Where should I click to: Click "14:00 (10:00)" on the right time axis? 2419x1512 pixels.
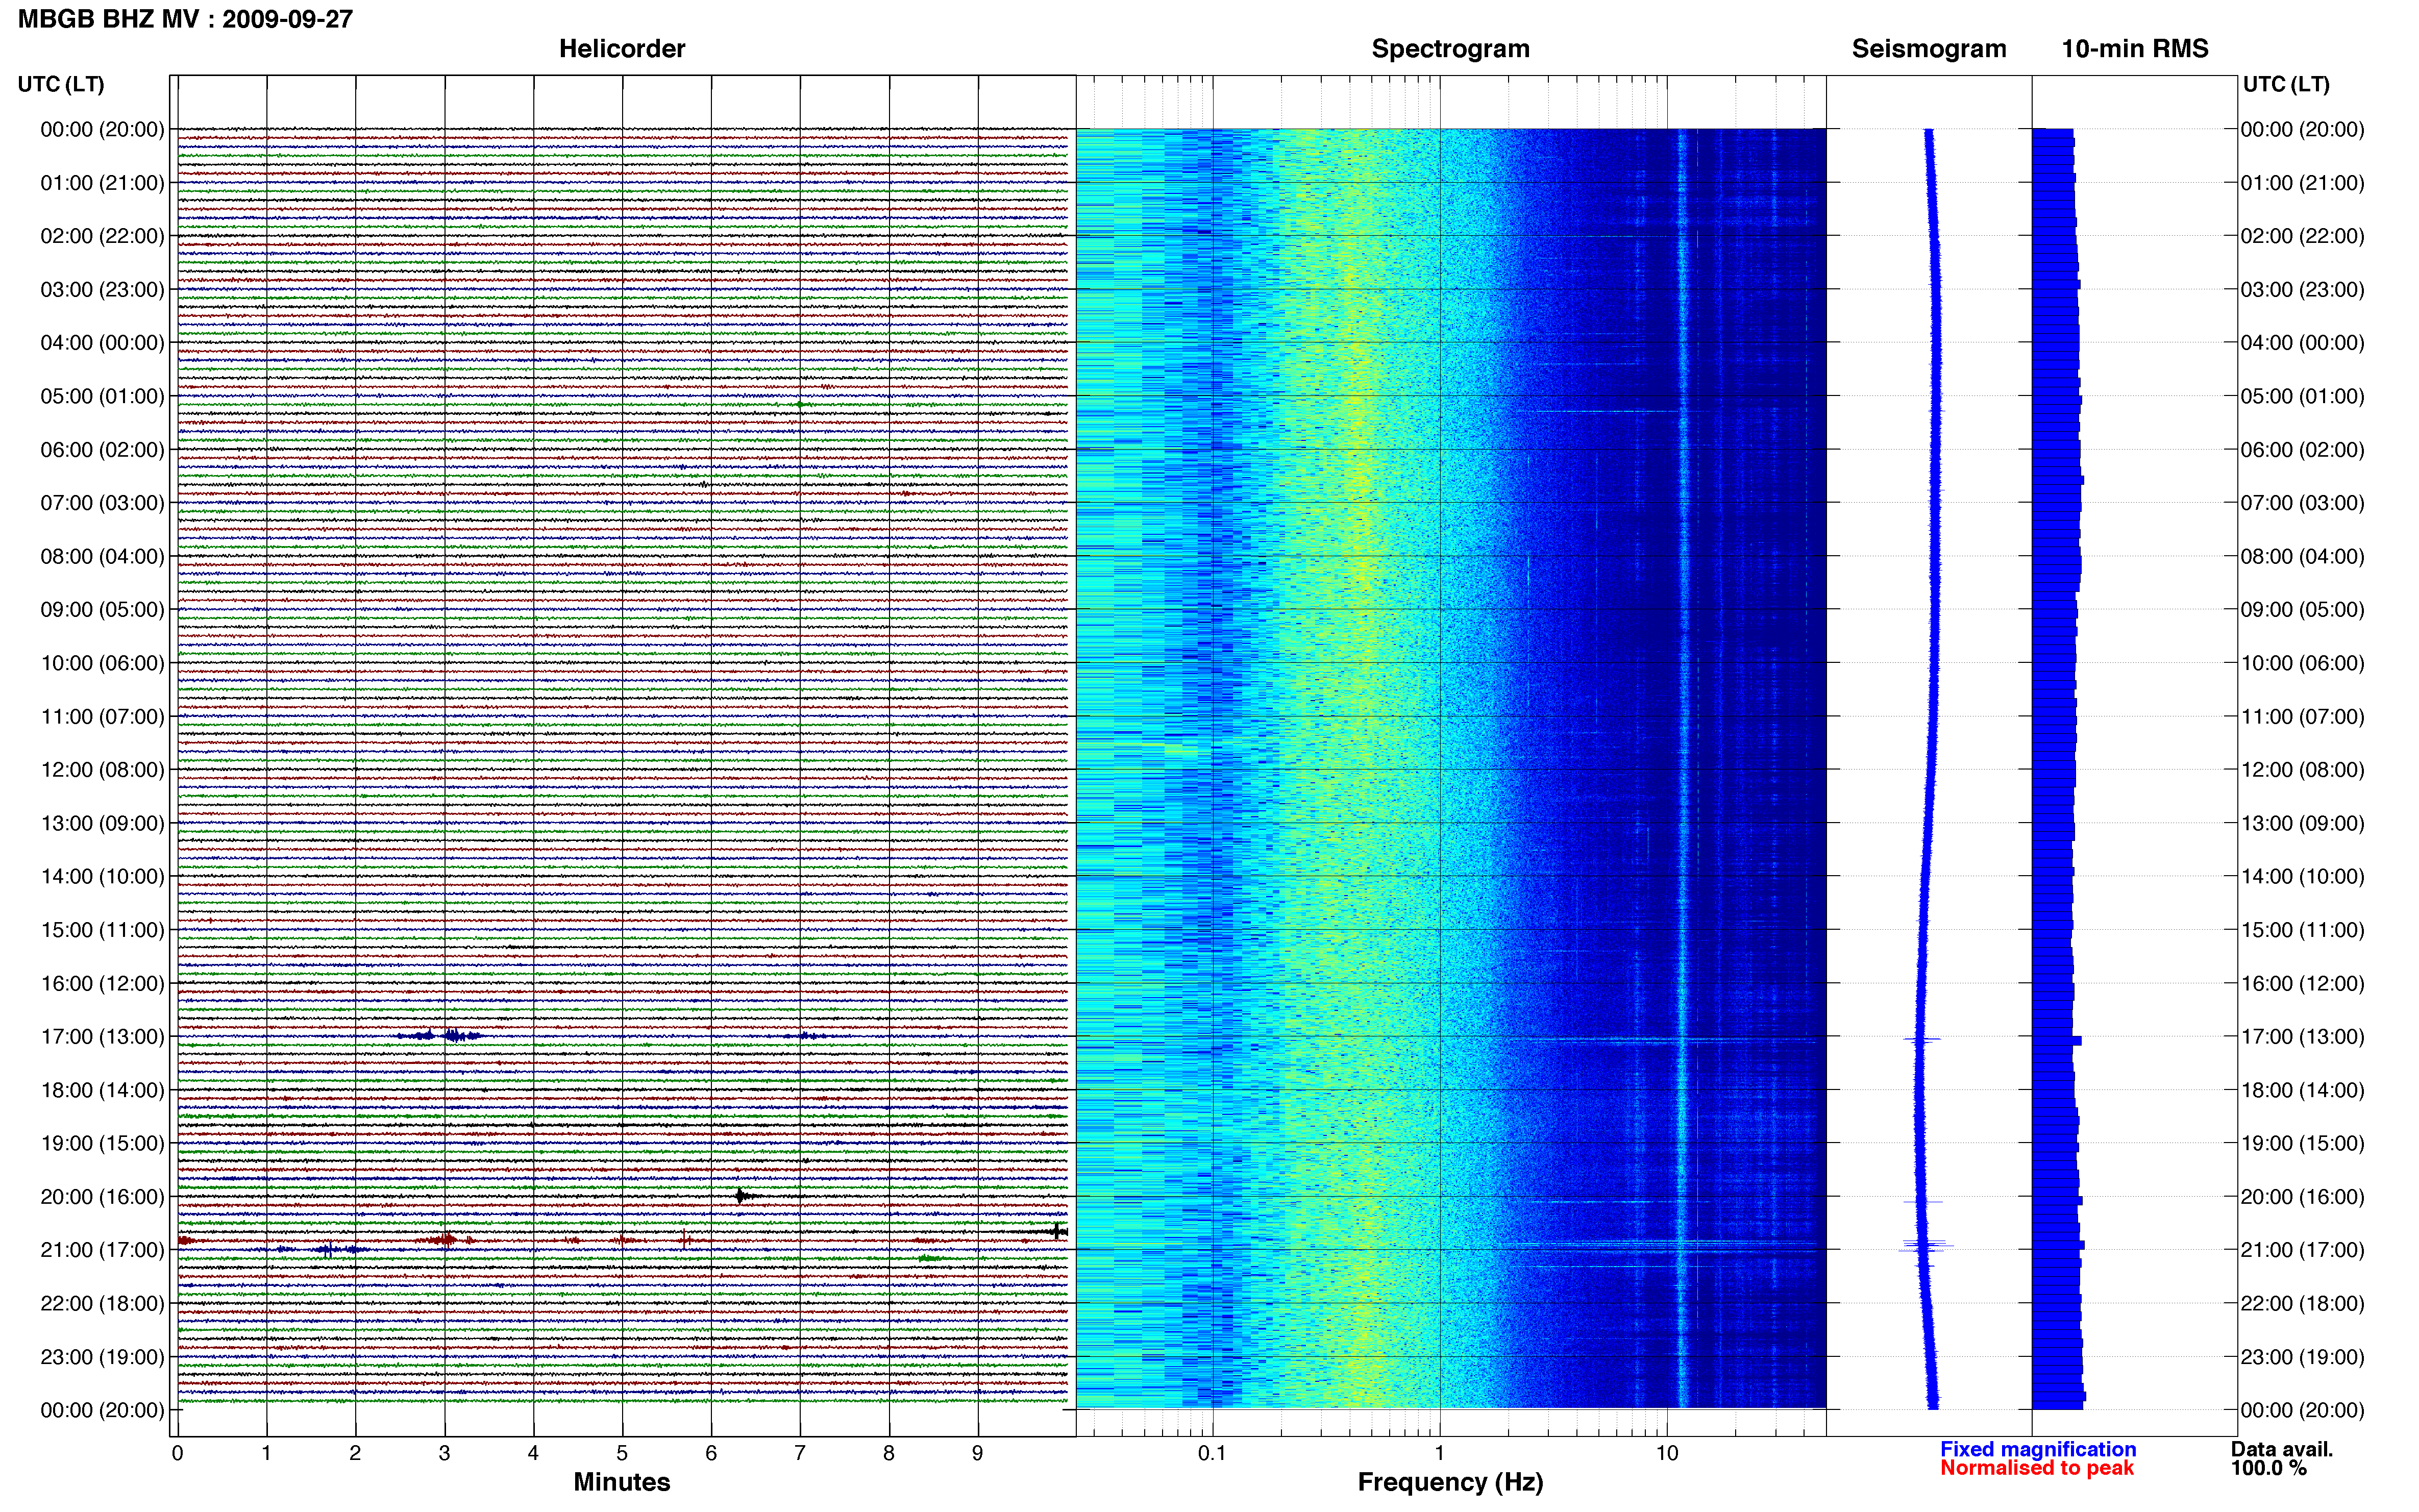[x=2302, y=877]
